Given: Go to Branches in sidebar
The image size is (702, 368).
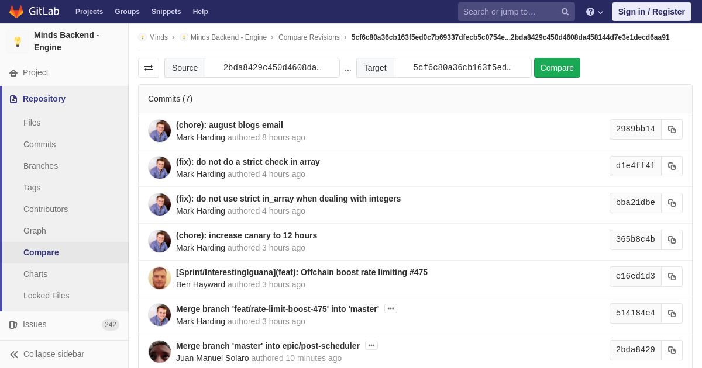Looking at the screenshot, I should click(41, 166).
